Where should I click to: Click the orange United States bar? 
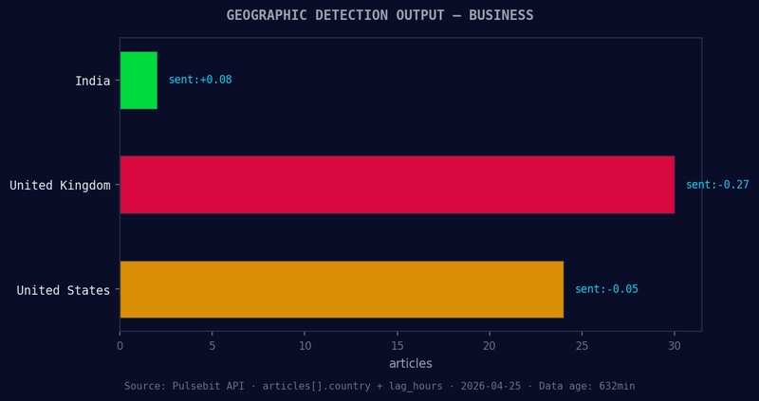point(342,290)
